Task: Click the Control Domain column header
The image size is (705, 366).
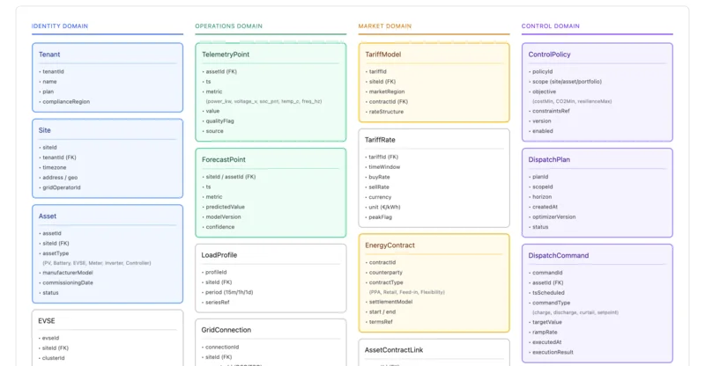Action: click(x=551, y=26)
